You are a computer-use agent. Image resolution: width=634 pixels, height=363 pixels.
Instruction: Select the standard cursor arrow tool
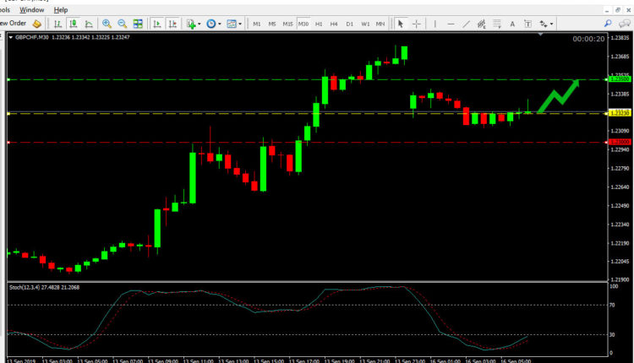(x=401, y=24)
